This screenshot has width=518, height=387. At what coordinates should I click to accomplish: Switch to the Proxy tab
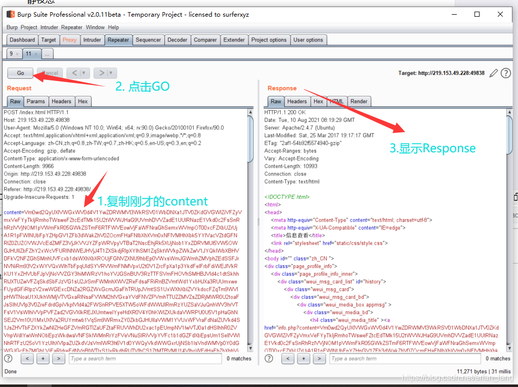click(x=70, y=40)
